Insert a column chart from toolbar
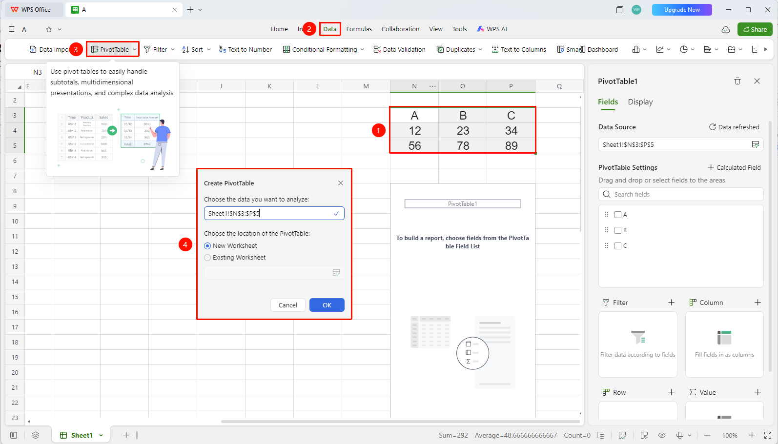The image size is (778, 444). coord(636,49)
